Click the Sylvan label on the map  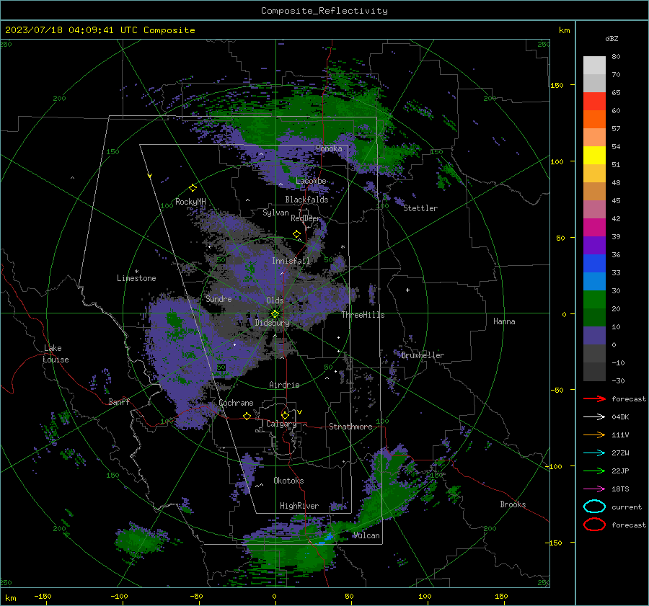click(x=275, y=213)
